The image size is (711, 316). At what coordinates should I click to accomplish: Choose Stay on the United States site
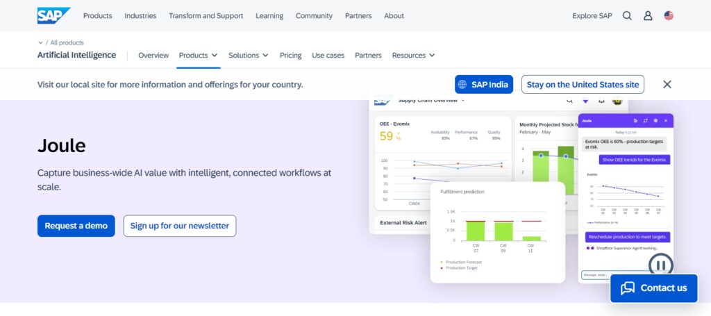click(583, 84)
